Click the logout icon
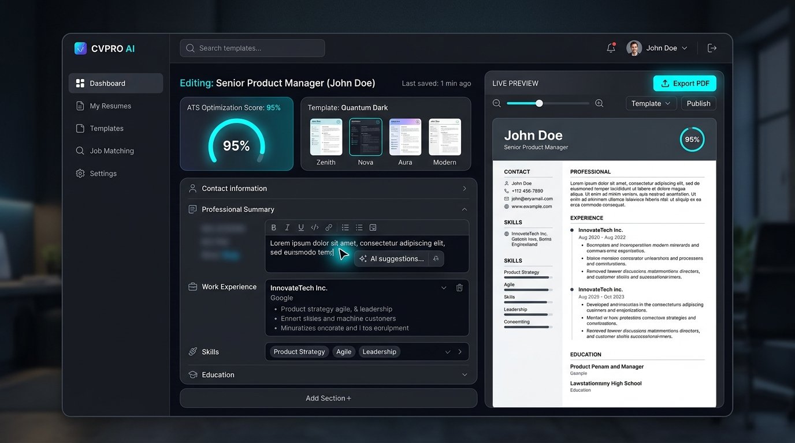This screenshot has width=795, height=443. tap(712, 48)
